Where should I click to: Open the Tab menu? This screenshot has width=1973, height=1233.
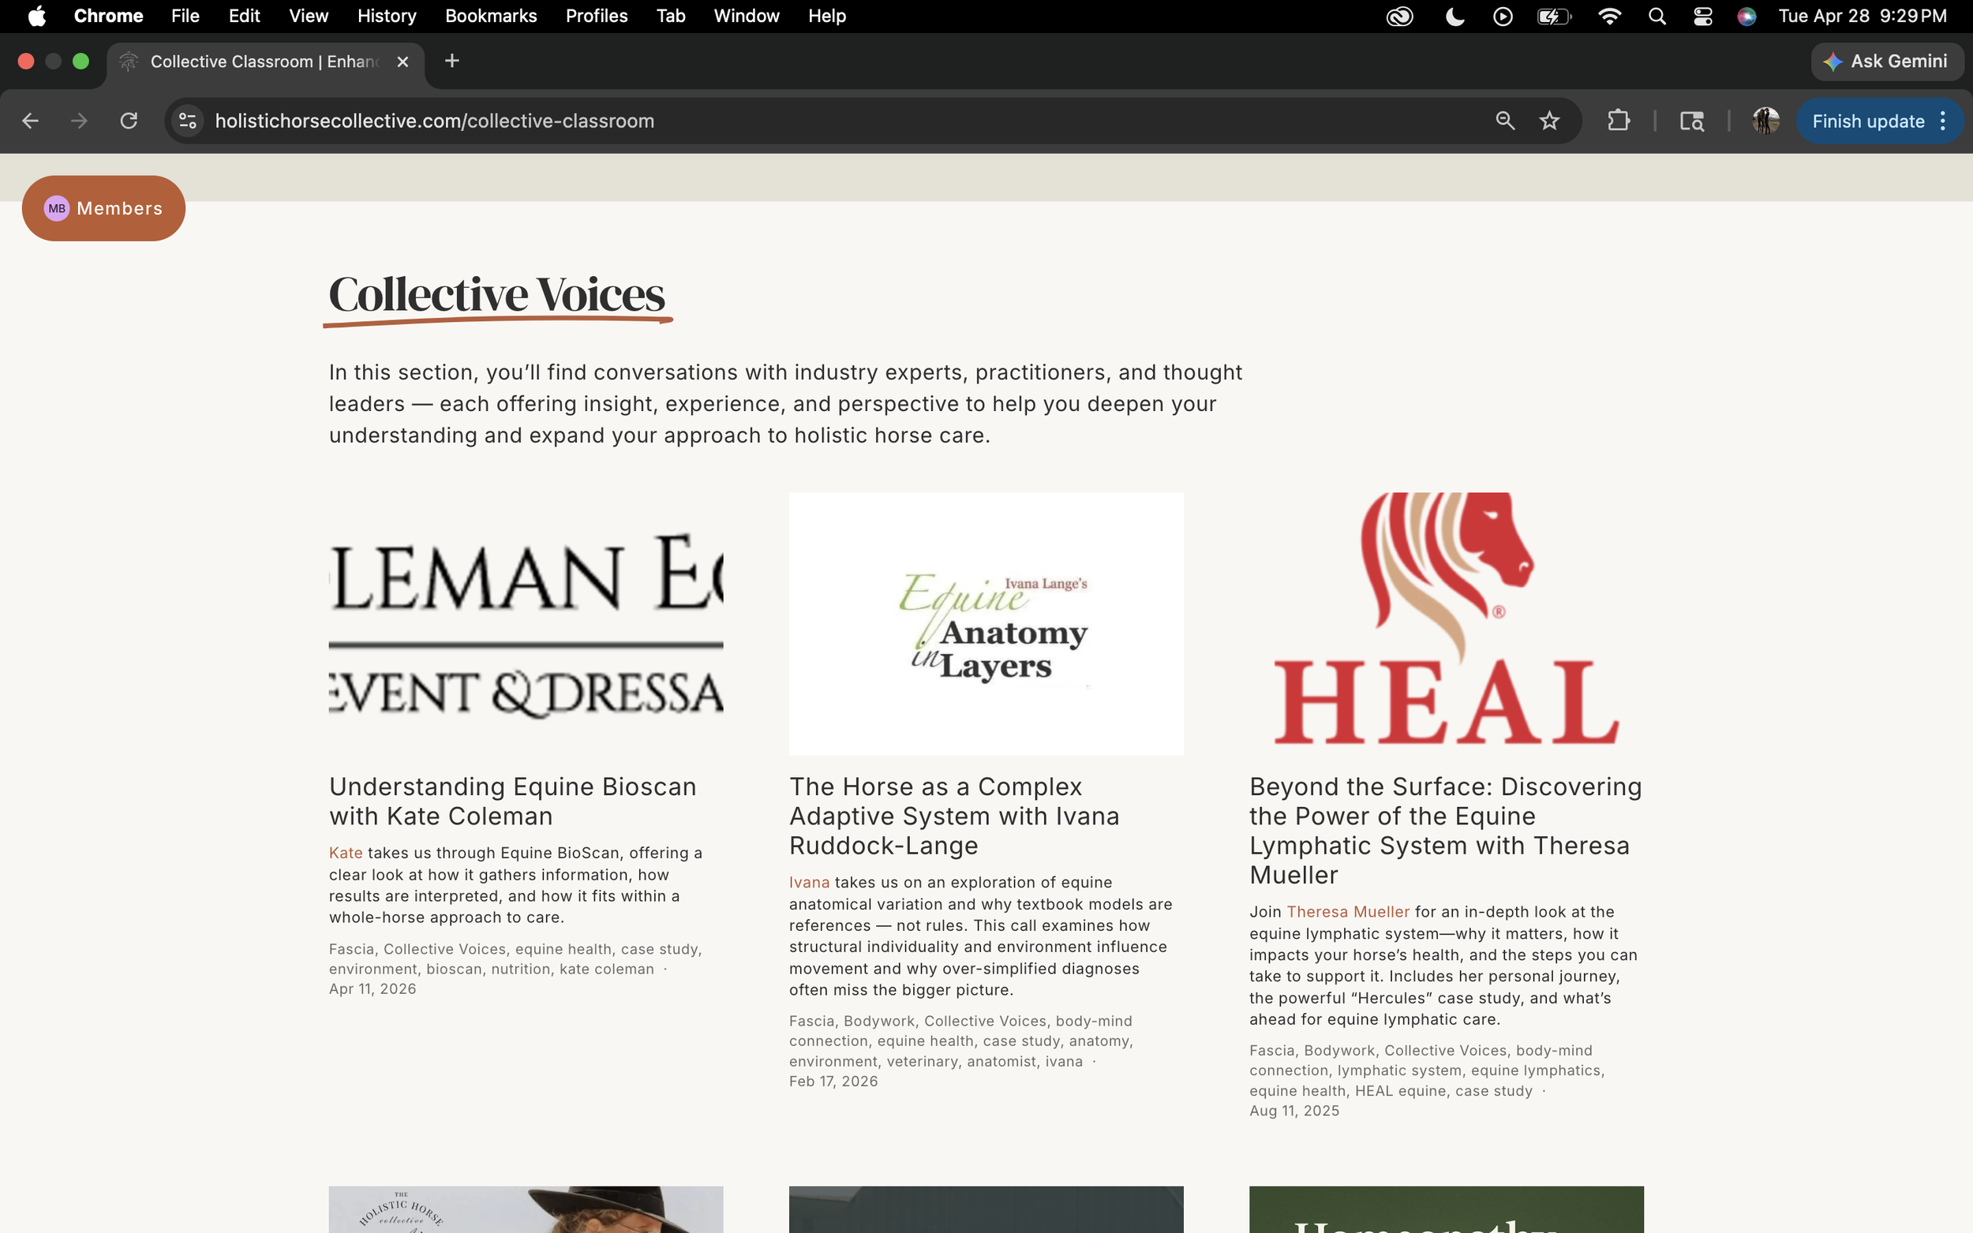pos(671,17)
